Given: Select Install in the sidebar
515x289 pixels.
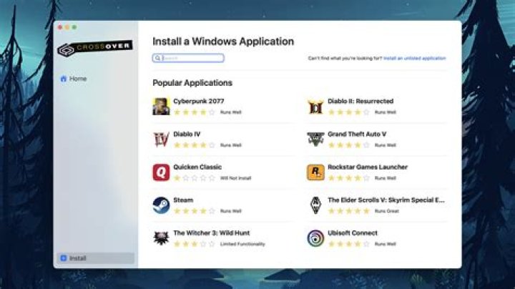Looking at the screenshot, I should pos(96,258).
